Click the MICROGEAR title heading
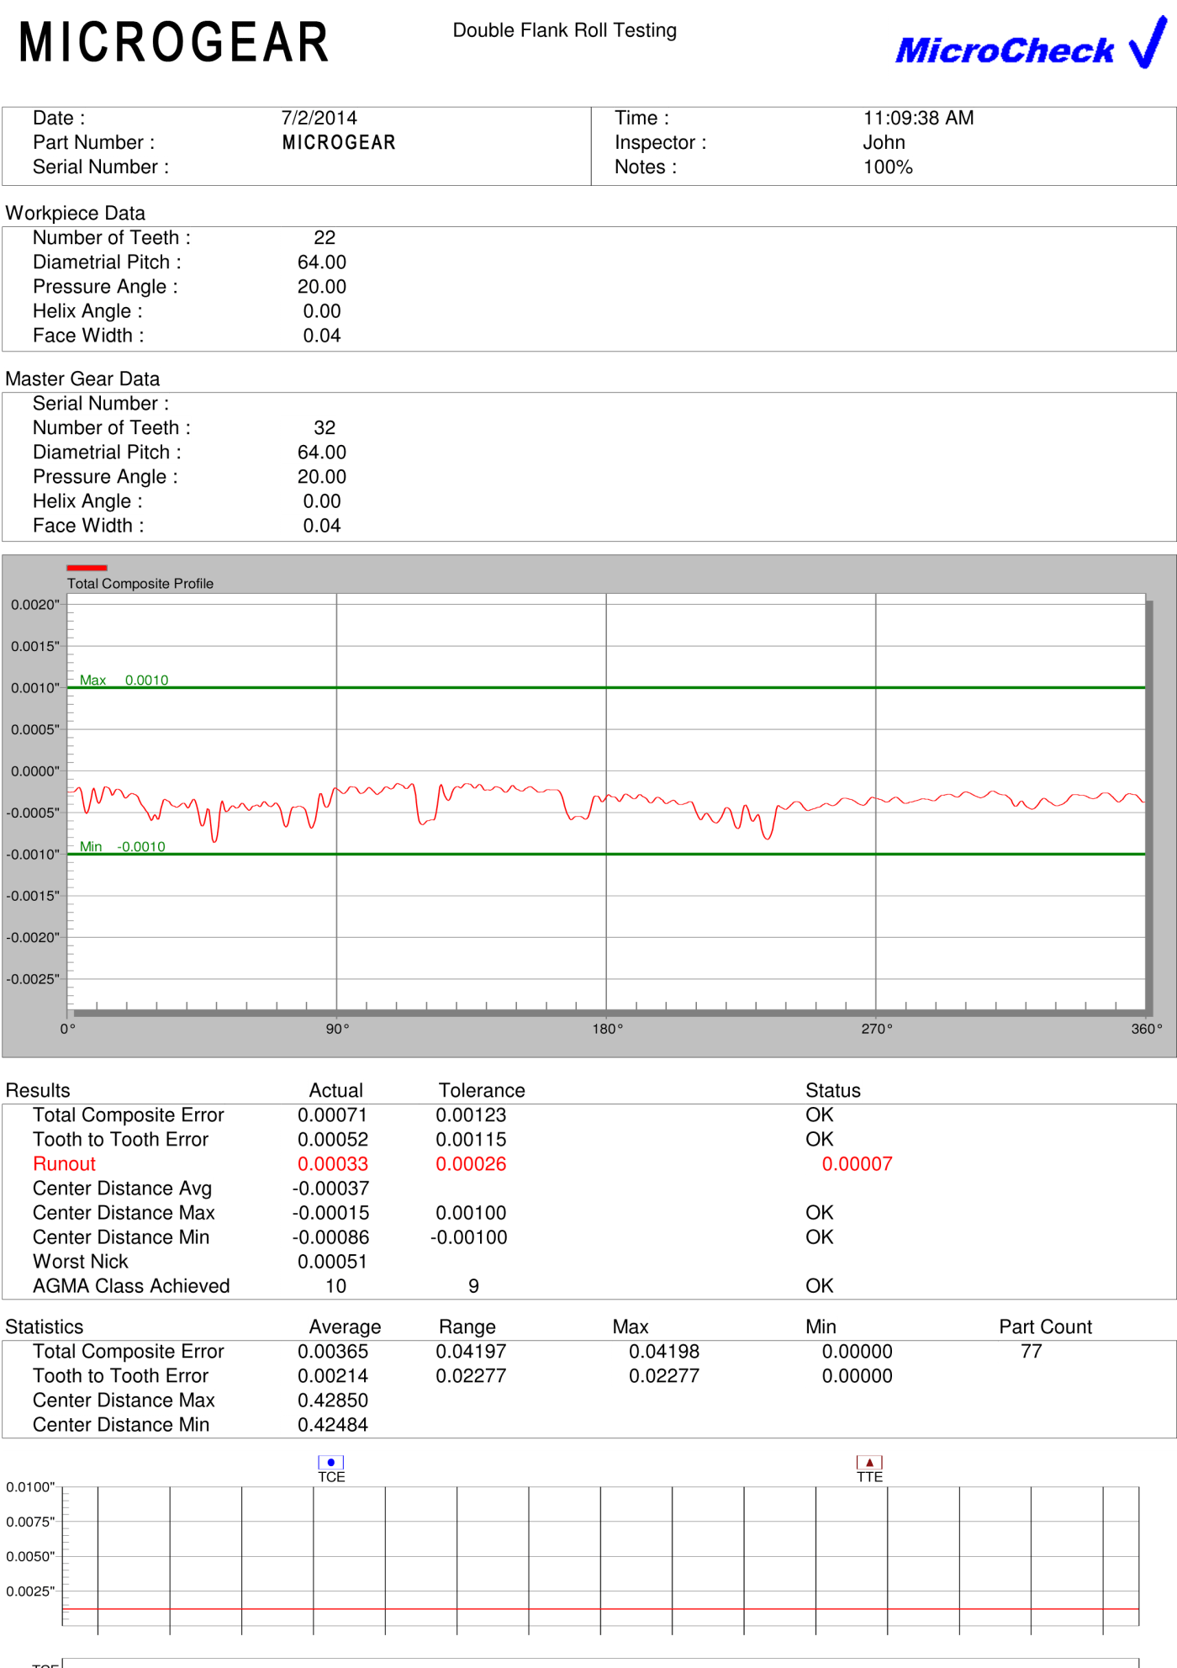This screenshot has height=1668, width=1177. 174,42
